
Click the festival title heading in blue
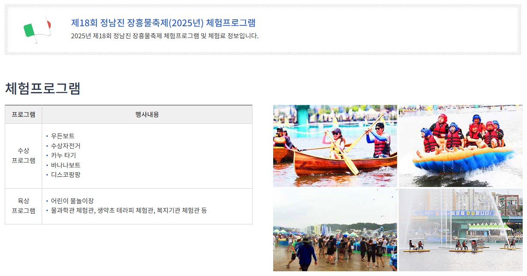point(163,23)
